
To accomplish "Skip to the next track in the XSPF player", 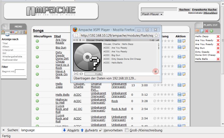I will [83, 40].
